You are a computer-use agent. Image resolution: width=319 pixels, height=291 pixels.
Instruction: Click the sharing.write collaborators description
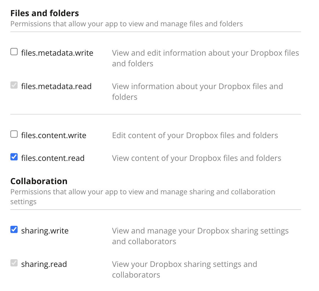click(x=200, y=236)
